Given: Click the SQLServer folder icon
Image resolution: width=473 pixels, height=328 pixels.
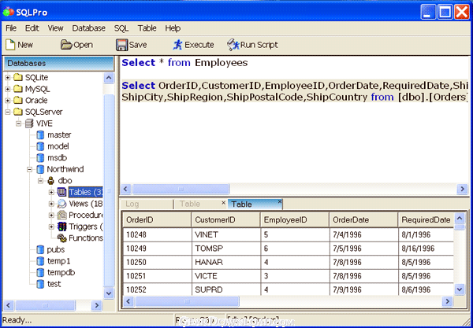Looking at the screenshot, I should tap(18, 112).
